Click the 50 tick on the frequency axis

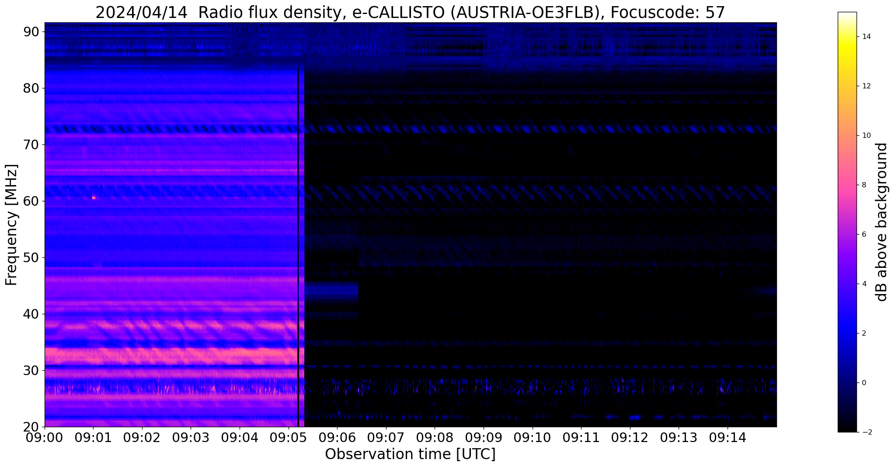(31, 258)
